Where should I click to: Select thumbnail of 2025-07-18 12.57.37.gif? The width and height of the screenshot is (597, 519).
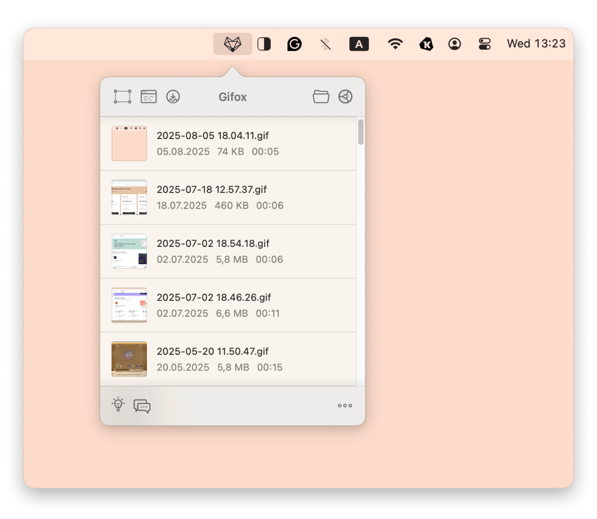[x=129, y=197]
